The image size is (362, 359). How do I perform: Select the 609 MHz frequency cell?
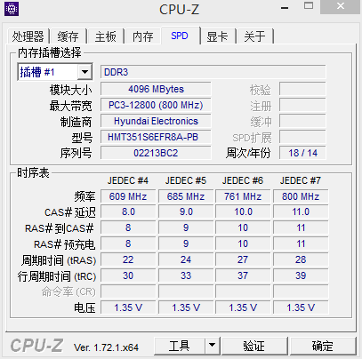(x=128, y=196)
